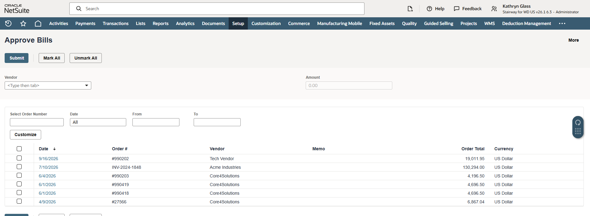Click the global Search field
This screenshot has height=216, width=590.
tap(217, 9)
